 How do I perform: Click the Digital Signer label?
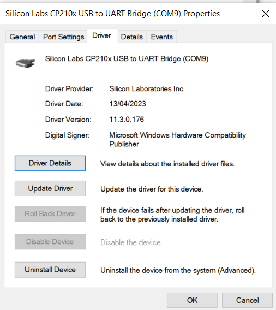pos(67,135)
